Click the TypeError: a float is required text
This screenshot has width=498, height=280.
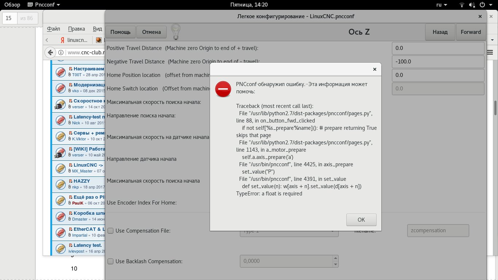pos(269,194)
